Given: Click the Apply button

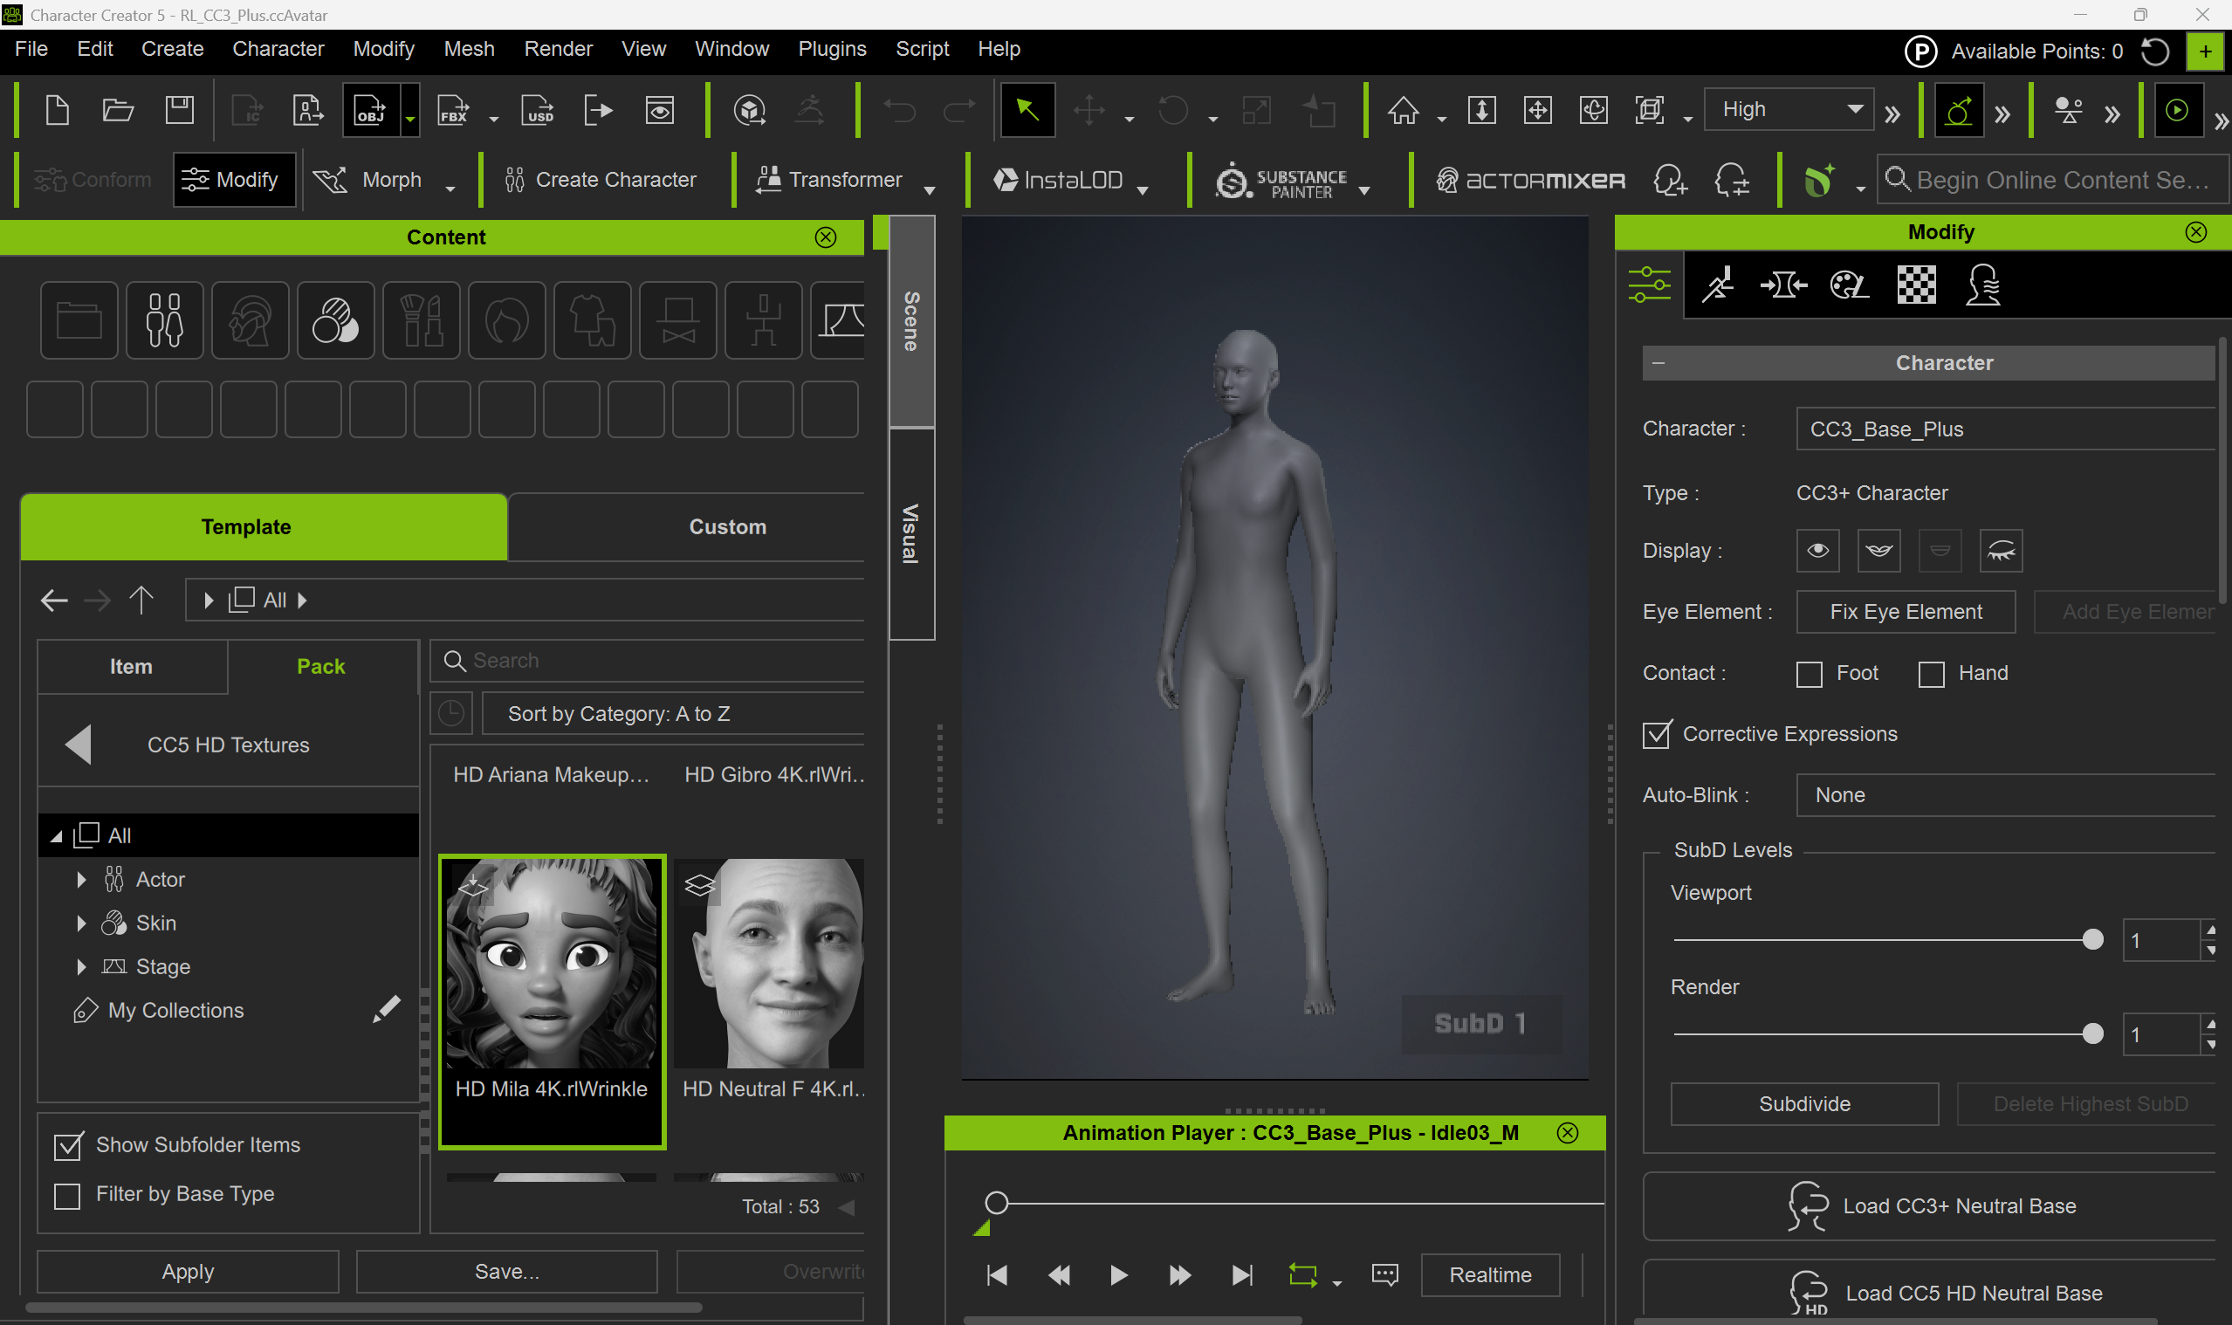Looking at the screenshot, I should pyautogui.click(x=188, y=1272).
